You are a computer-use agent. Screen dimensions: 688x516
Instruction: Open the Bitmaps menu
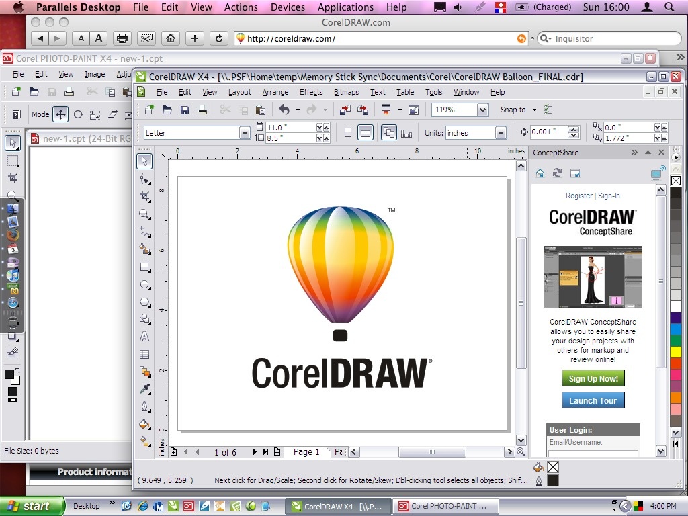[x=346, y=92]
